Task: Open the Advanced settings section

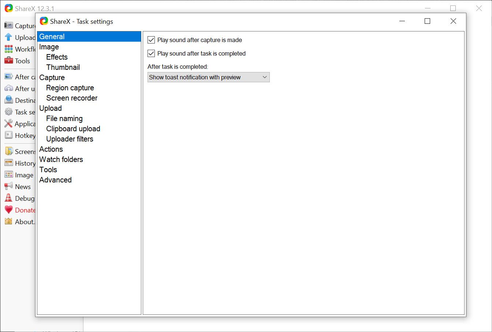Action: click(x=55, y=180)
